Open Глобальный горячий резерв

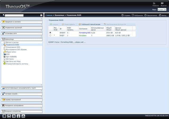tap(90, 24)
